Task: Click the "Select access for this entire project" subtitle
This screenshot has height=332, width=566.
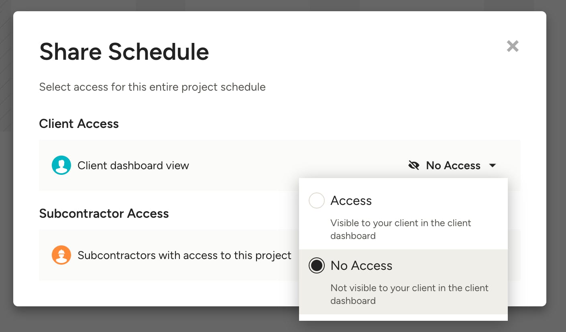Action: [x=152, y=87]
